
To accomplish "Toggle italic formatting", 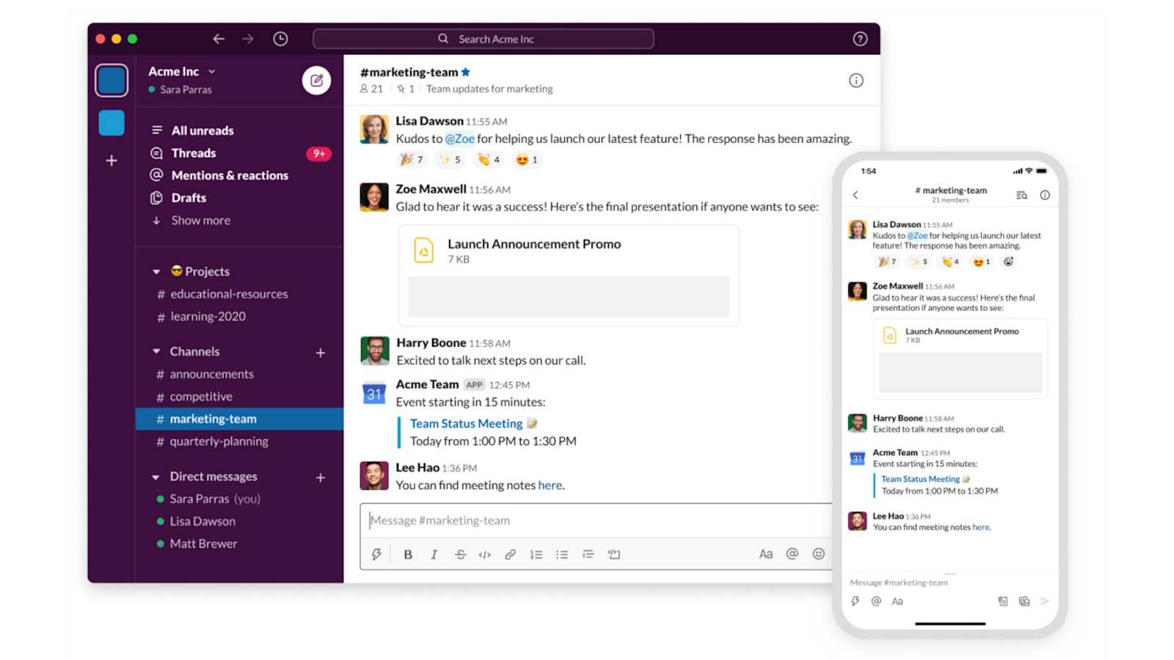I will (434, 554).
